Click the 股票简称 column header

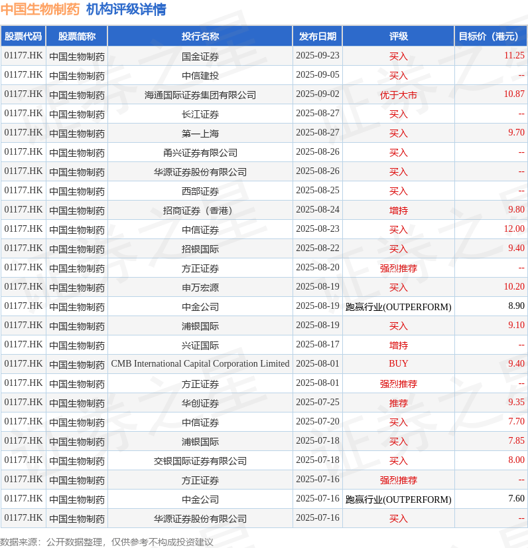tap(77, 37)
